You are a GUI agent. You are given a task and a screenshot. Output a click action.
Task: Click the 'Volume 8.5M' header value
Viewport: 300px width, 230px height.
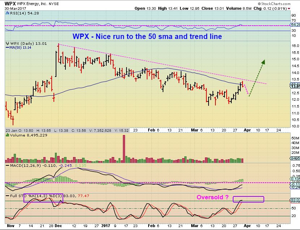[239, 8]
